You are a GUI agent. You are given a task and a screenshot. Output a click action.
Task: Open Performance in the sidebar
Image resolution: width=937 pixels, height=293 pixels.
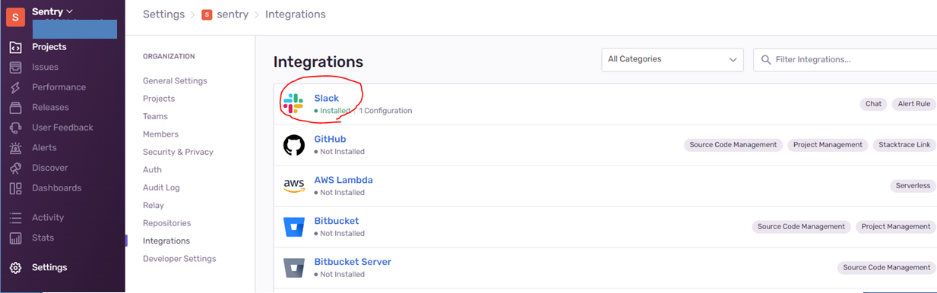(x=59, y=87)
